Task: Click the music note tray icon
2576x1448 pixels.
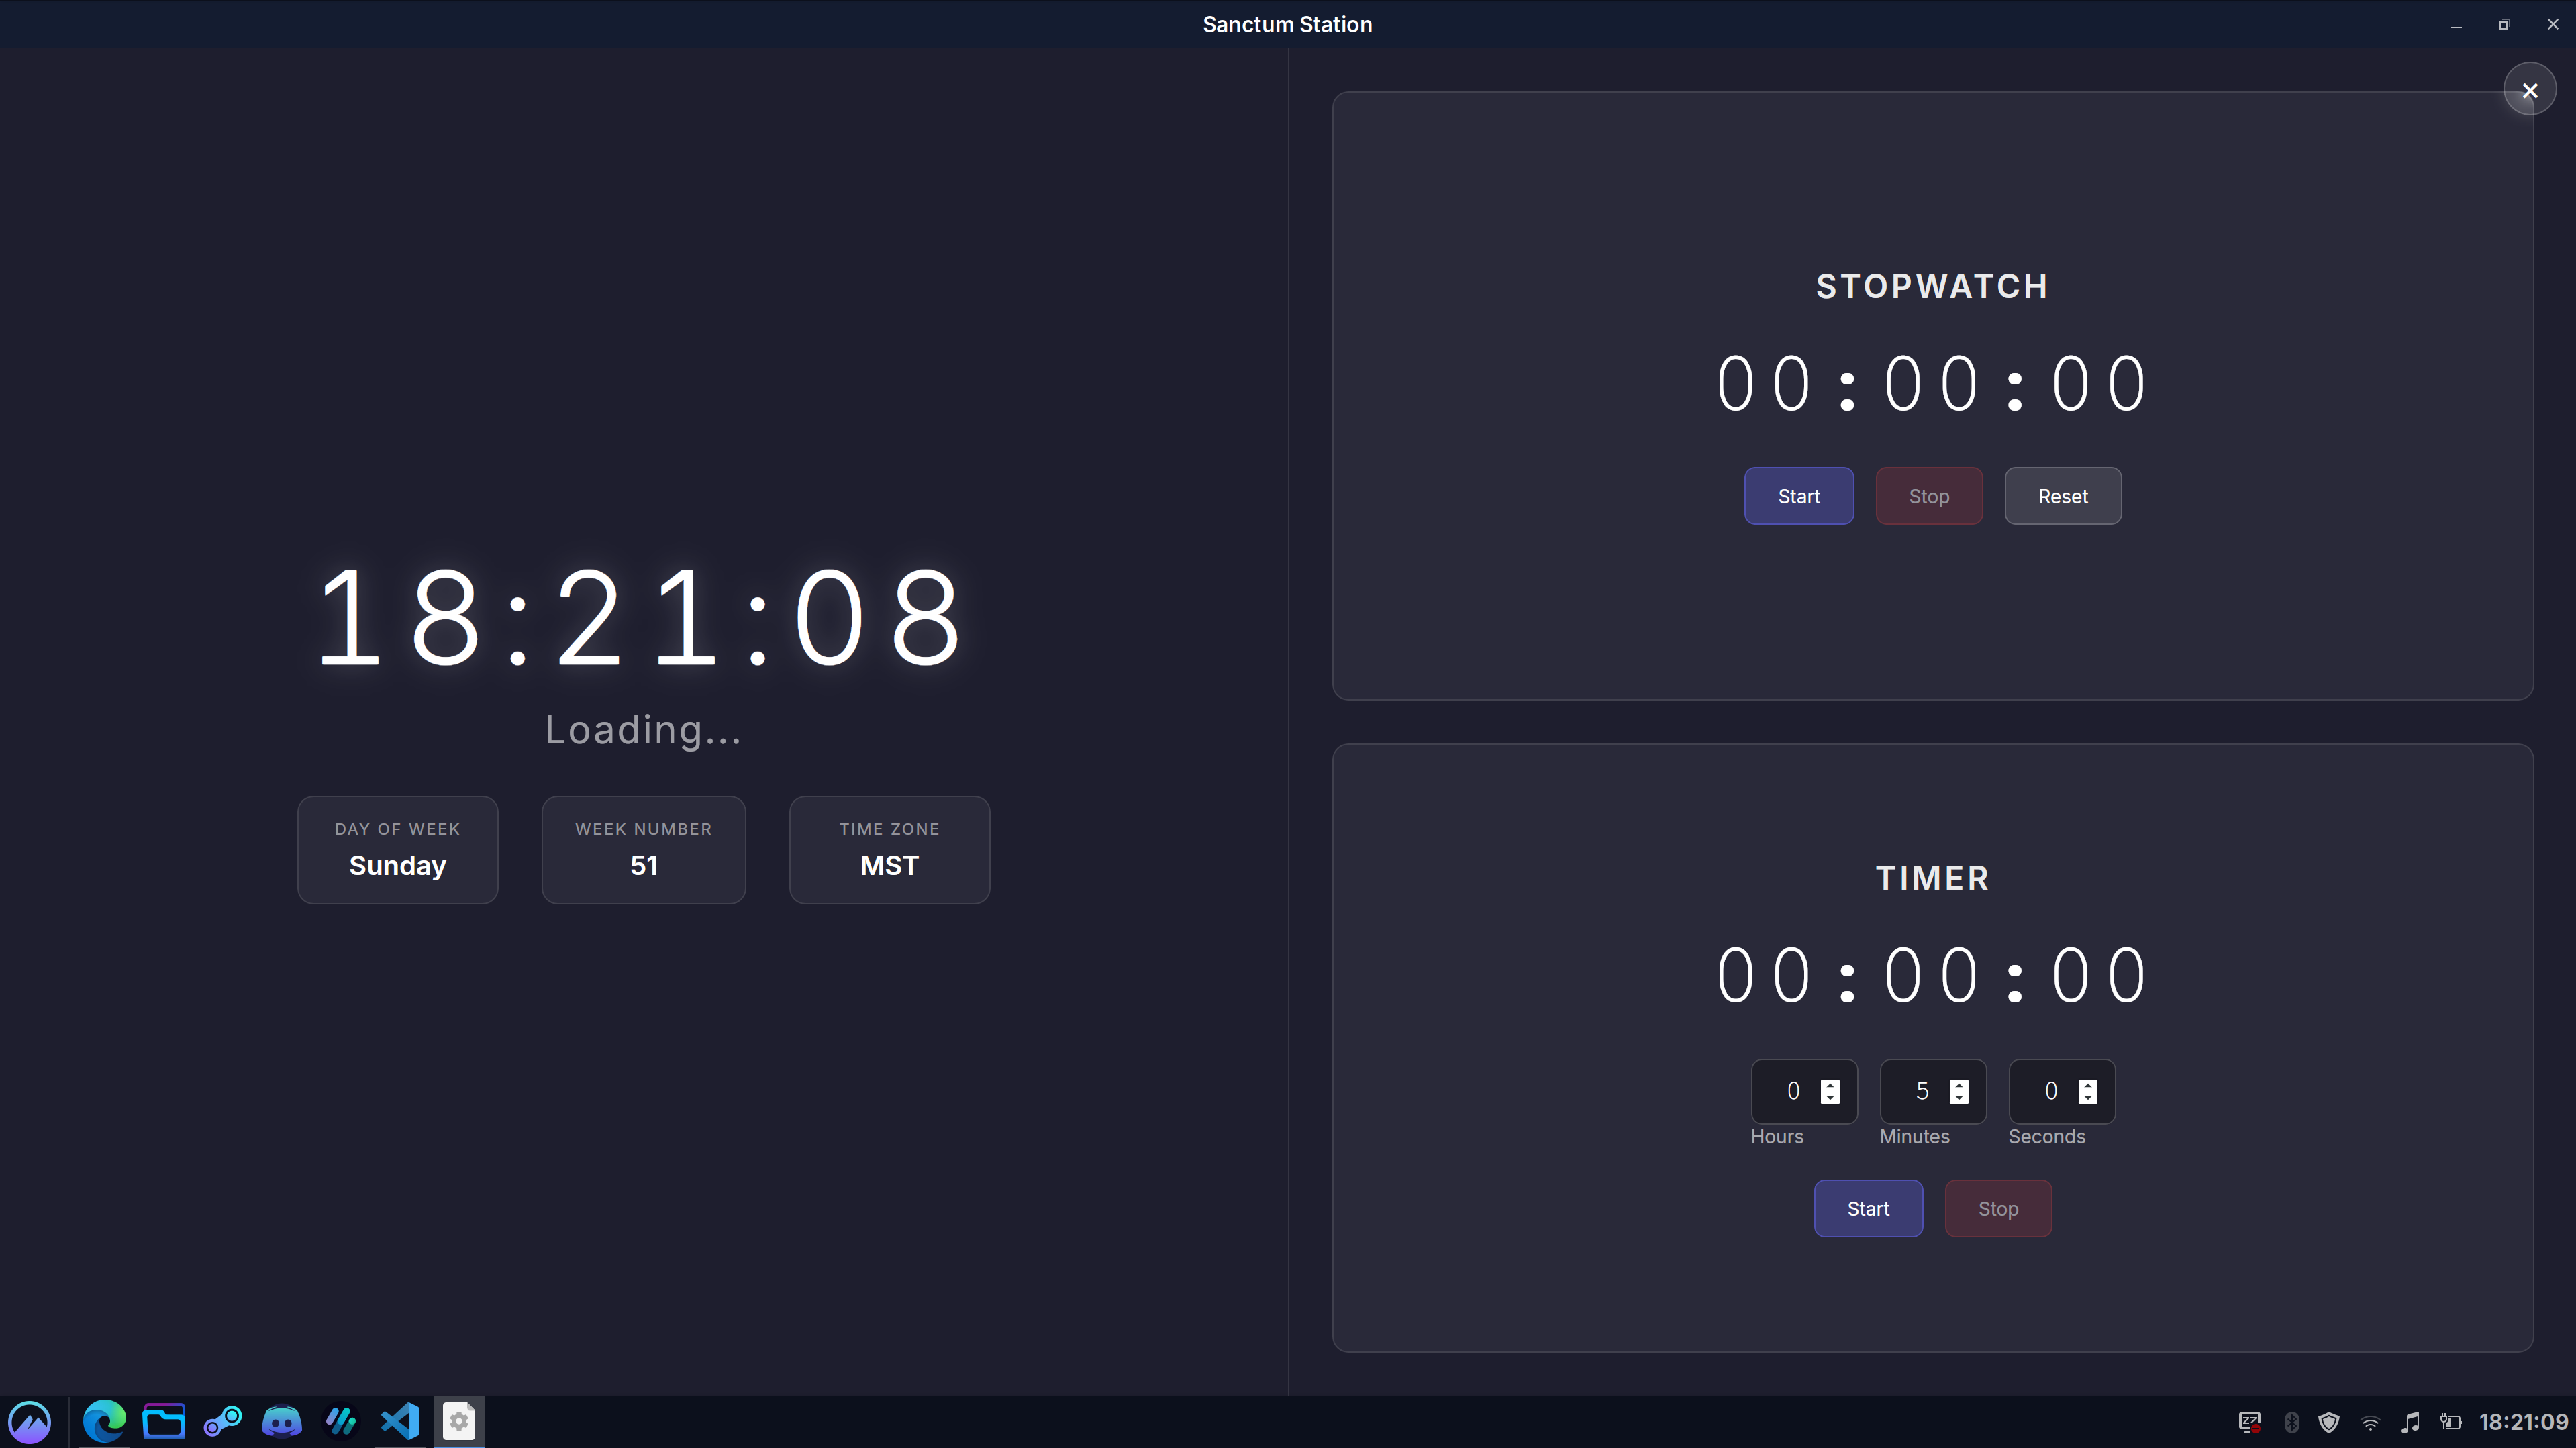Action: 2410,1422
